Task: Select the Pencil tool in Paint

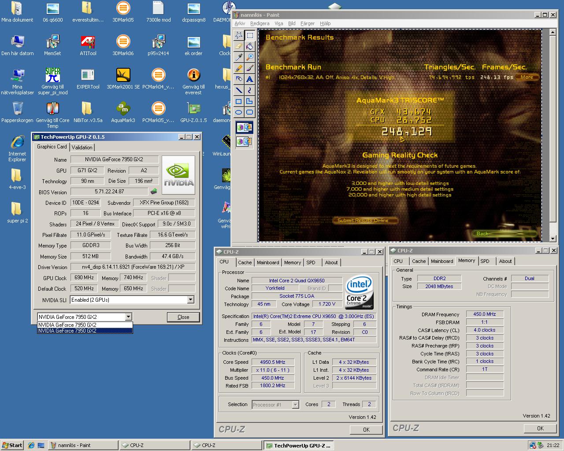Action: (239, 68)
